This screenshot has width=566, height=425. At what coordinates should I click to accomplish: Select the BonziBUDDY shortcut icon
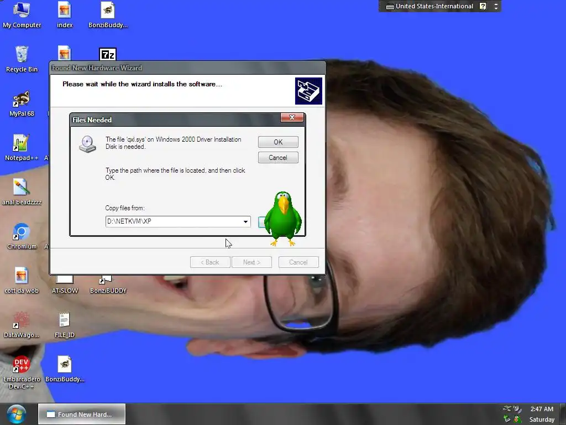click(x=108, y=286)
